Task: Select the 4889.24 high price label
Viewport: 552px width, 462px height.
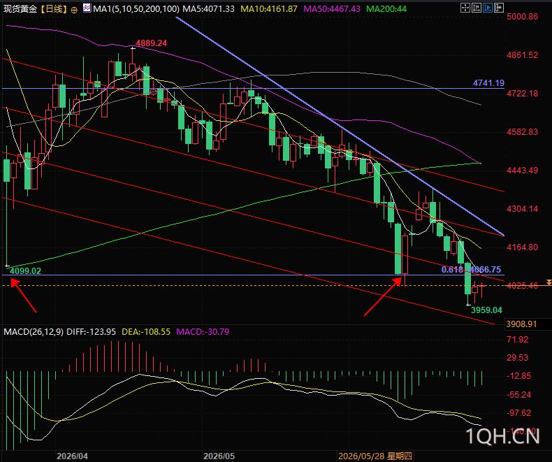Action: [x=152, y=43]
